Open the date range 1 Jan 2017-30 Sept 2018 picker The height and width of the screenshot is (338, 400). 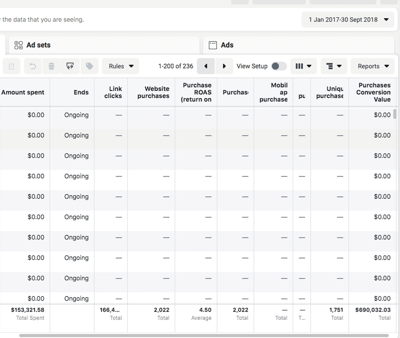coord(348,20)
